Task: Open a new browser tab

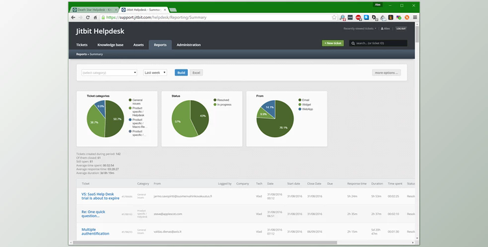Action: [173, 10]
